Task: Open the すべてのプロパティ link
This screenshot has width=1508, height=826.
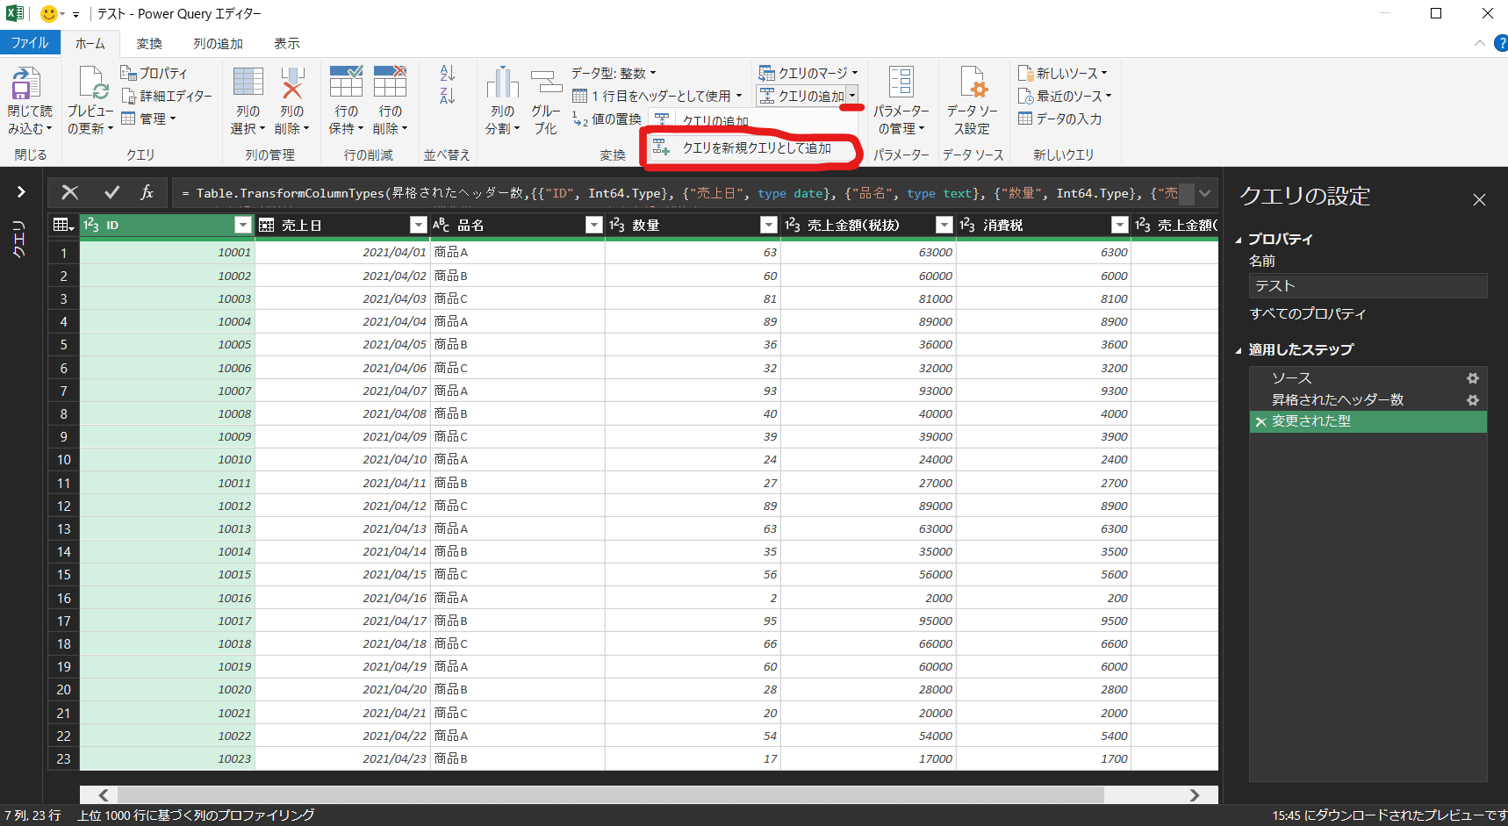Action: [x=1307, y=313]
